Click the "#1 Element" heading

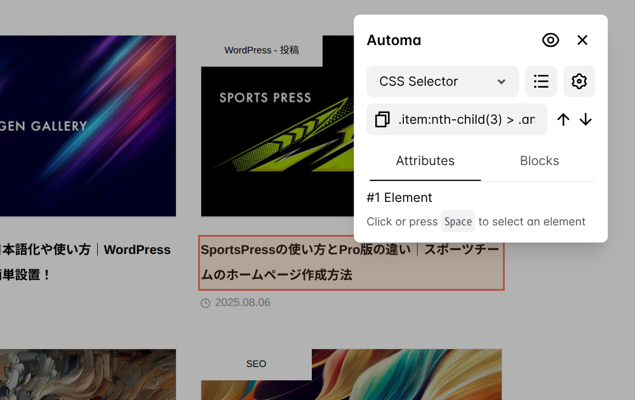[x=399, y=197]
